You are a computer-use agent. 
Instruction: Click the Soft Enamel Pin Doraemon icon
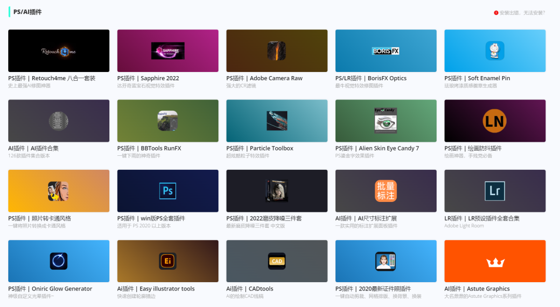(495, 51)
